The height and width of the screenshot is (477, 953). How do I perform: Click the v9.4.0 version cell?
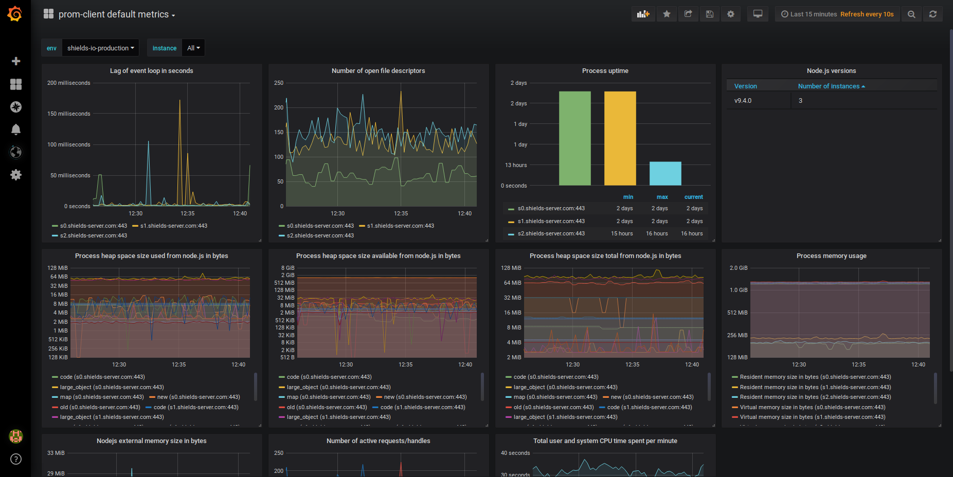pos(759,101)
